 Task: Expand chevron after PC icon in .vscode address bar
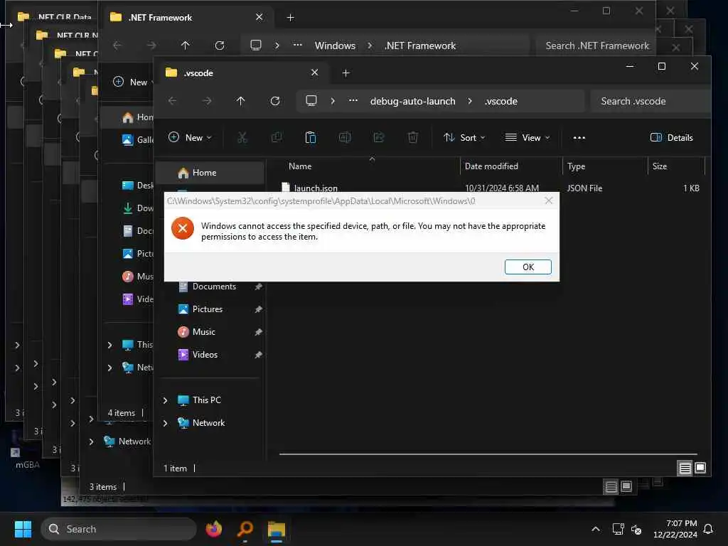333,101
